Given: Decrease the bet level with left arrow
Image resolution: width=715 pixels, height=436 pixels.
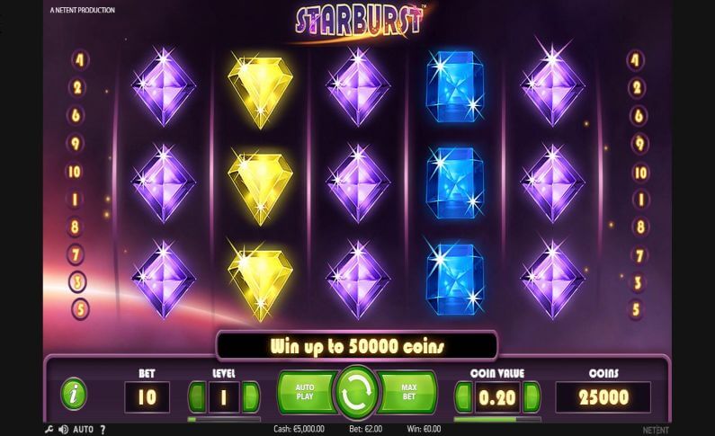Looking at the screenshot, I should [197, 396].
